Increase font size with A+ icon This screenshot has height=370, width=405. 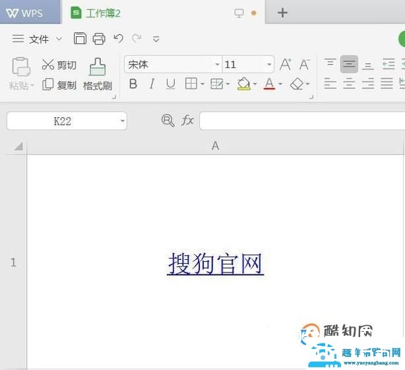(x=286, y=64)
